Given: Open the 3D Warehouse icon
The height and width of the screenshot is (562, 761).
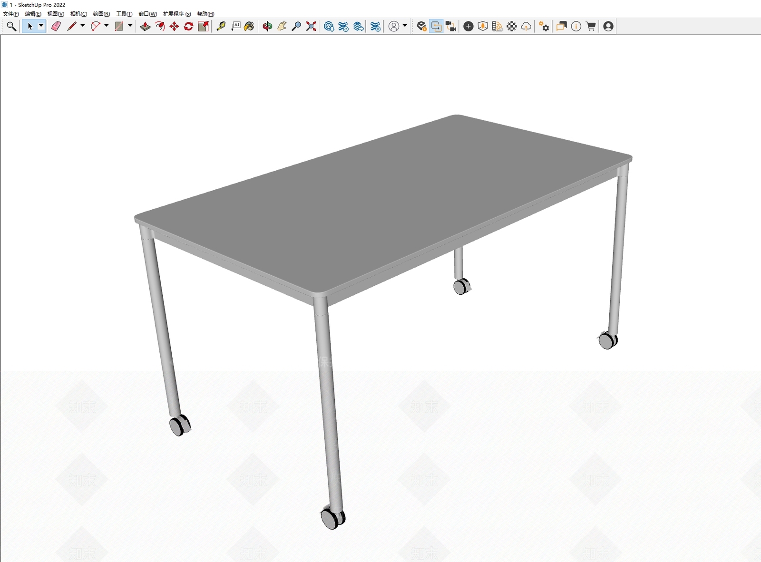Looking at the screenshot, I should point(329,26).
